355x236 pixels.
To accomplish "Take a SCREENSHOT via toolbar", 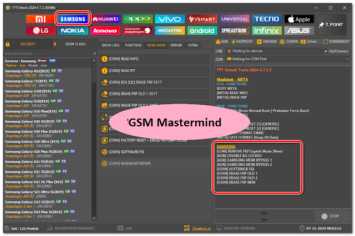I will (336, 42).
